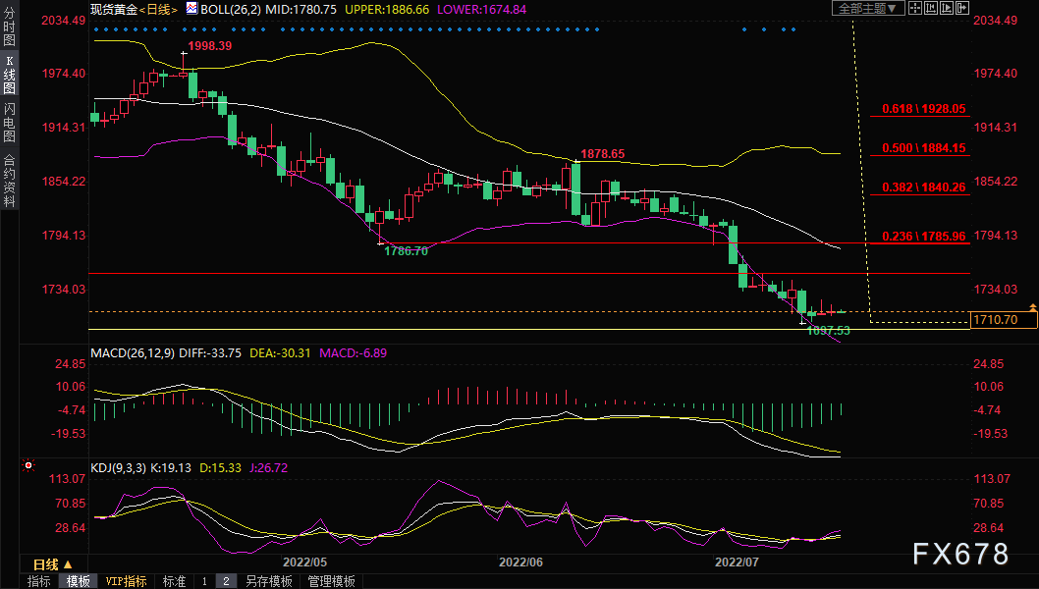Open the 全部主题 dropdown
The height and width of the screenshot is (589, 1039).
[868, 8]
